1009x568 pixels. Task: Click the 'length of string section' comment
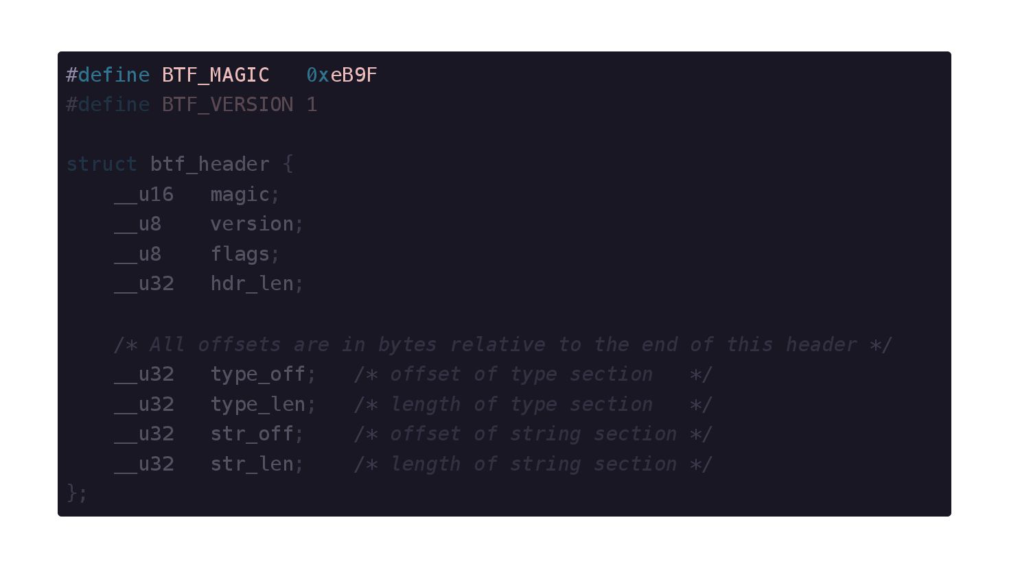pos(533,464)
